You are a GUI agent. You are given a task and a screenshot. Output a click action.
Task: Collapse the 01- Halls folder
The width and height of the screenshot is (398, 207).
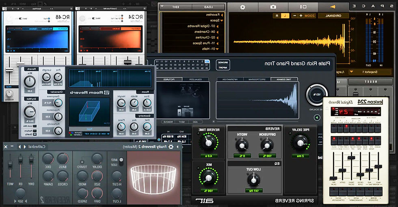pos(217,49)
